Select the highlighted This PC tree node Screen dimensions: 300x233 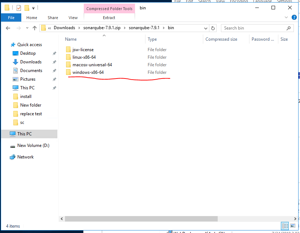point(29,134)
